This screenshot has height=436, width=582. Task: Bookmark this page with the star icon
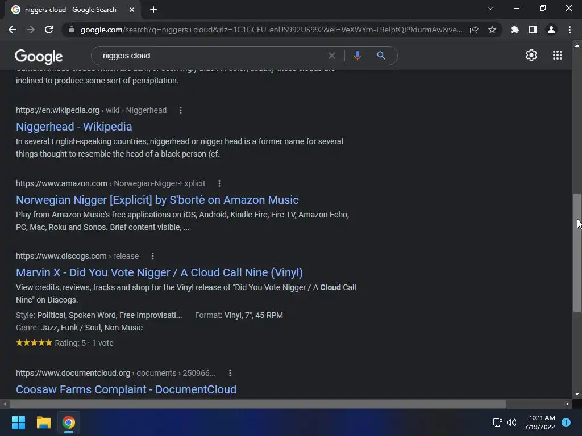(492, 30)
